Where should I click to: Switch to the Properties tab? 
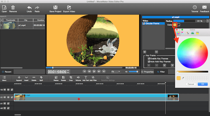pos(148,72)
